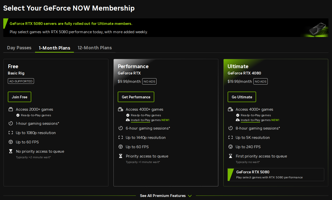Choose the Go Ultimate button
This screenshot has width=332, height=200.
tap(242, 97)
